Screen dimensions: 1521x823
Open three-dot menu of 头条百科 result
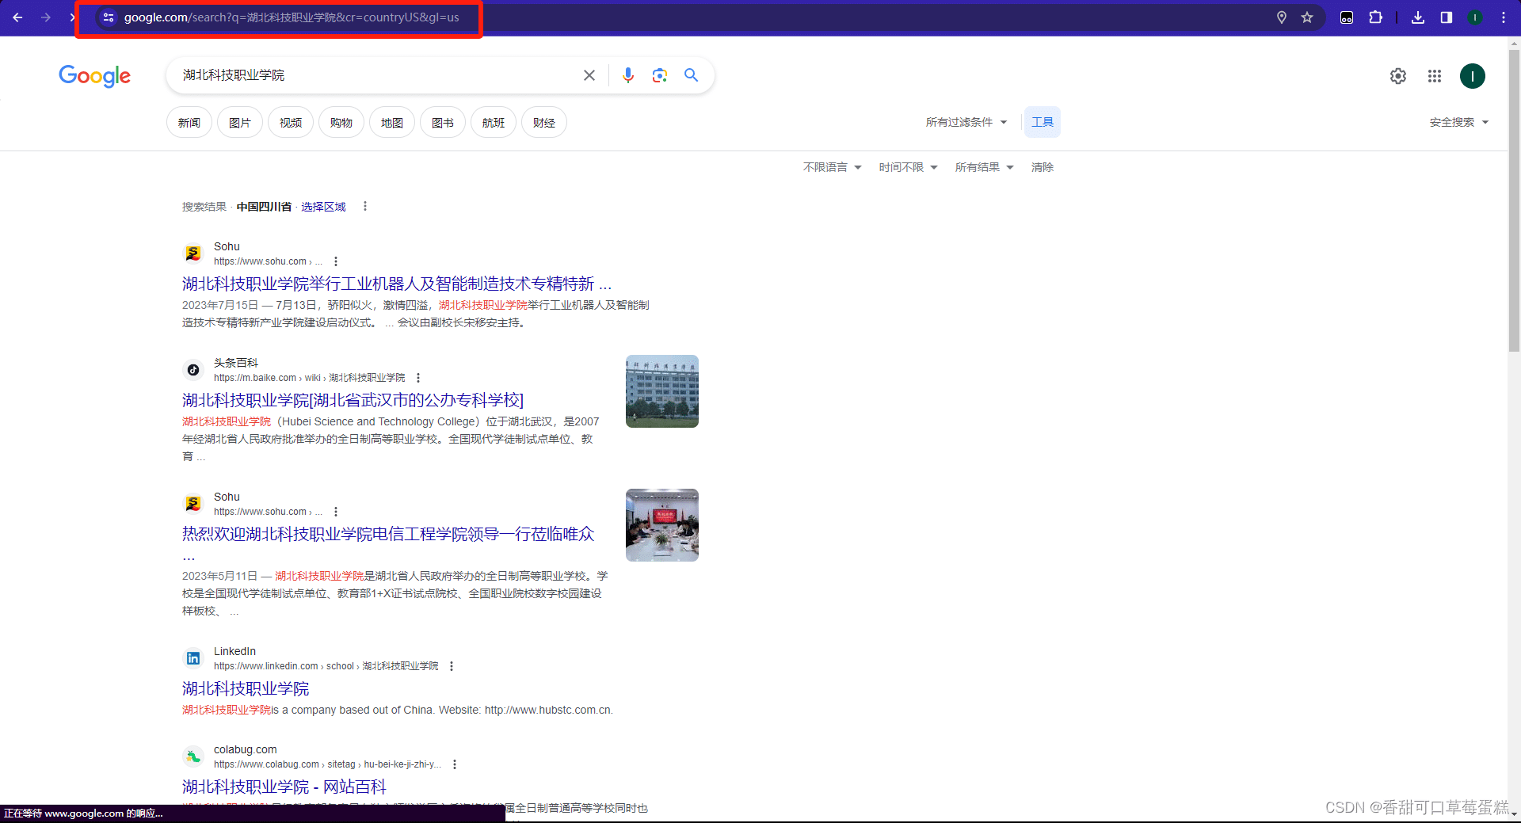click(418, 378)
